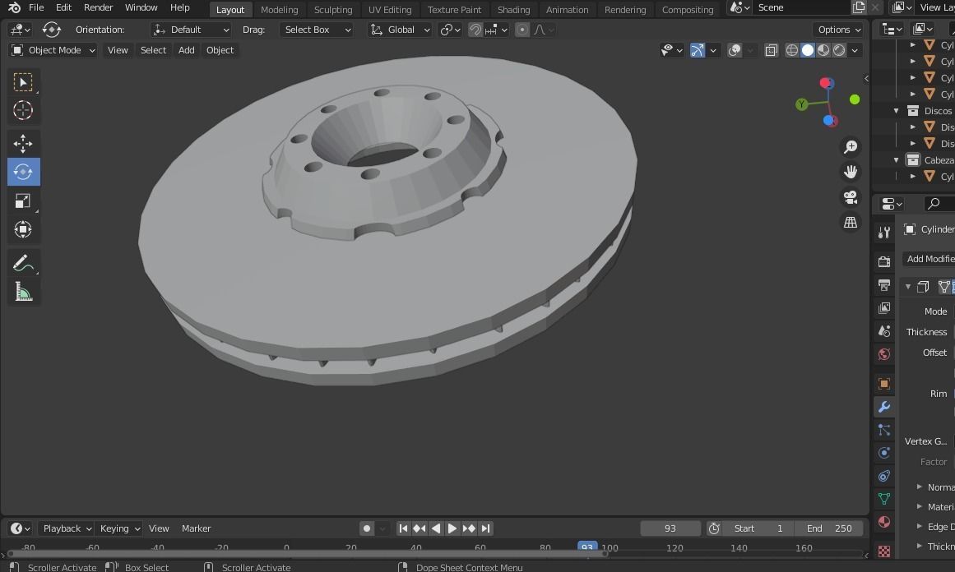
Task: Open the Transform Orientation dropdown showing Global
Action: (400, 30)
